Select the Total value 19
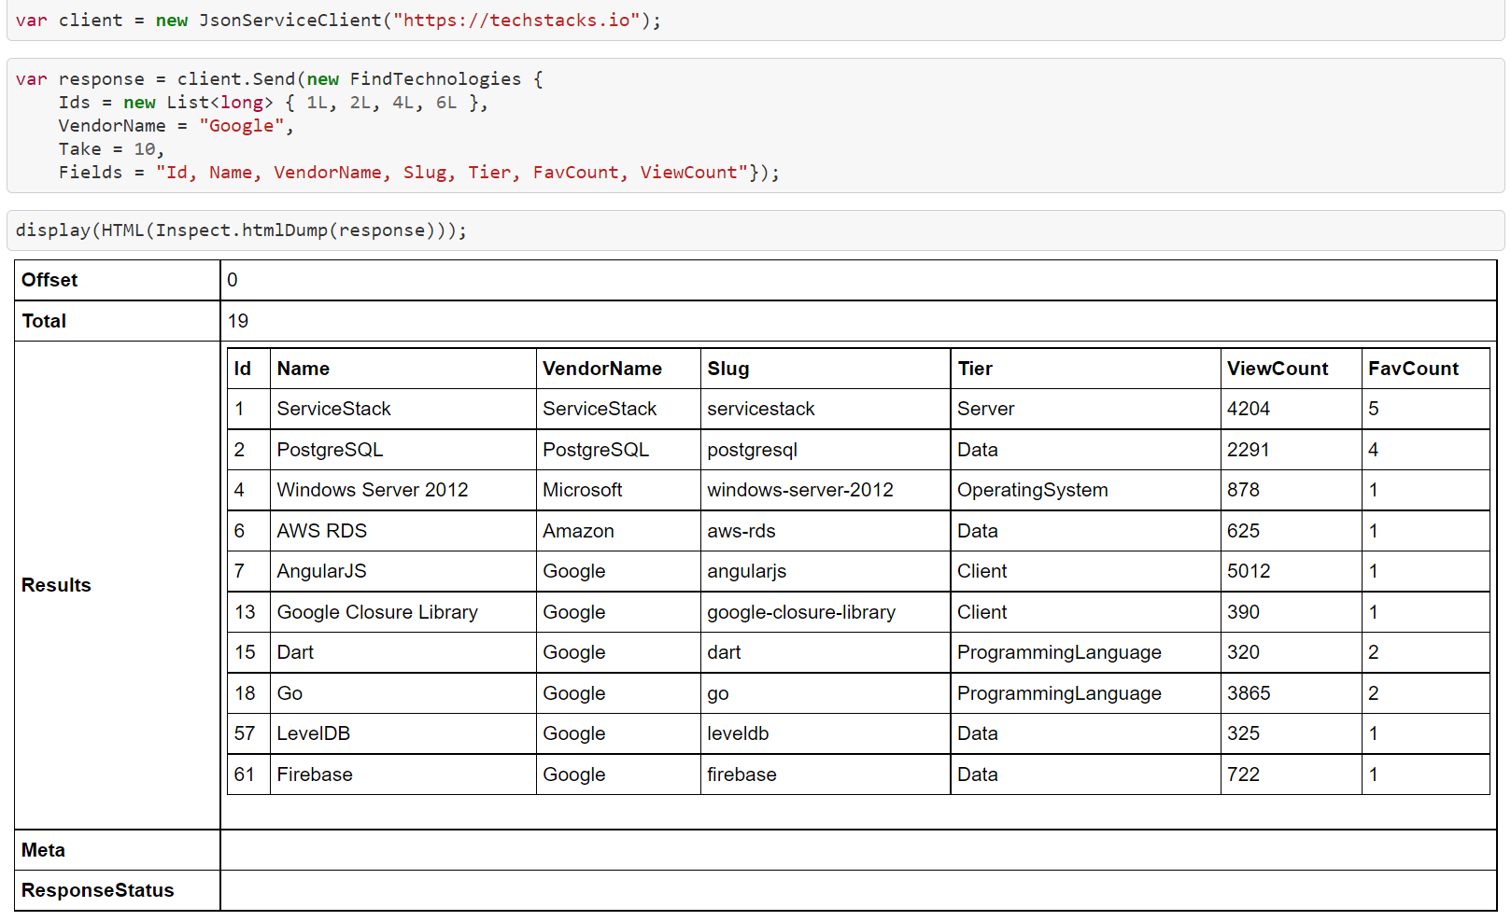Image resolution: width=1511 pixels, height=921 pixels. (x=238, y=321)
